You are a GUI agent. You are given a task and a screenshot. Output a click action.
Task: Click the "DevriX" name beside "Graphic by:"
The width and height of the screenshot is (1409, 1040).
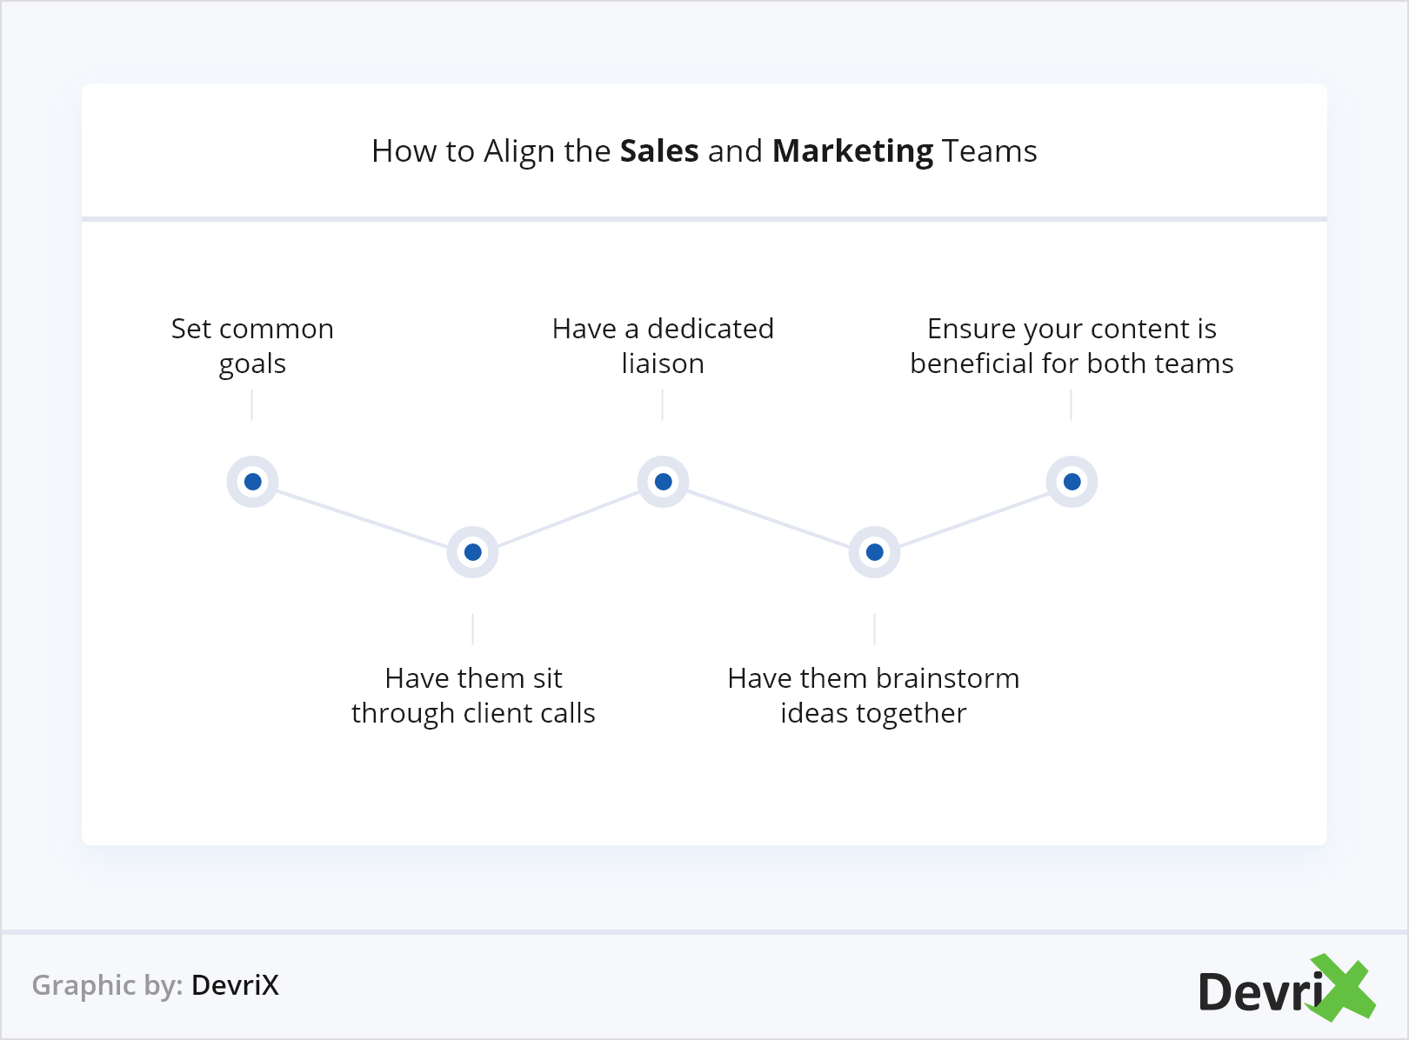[235, 985]
